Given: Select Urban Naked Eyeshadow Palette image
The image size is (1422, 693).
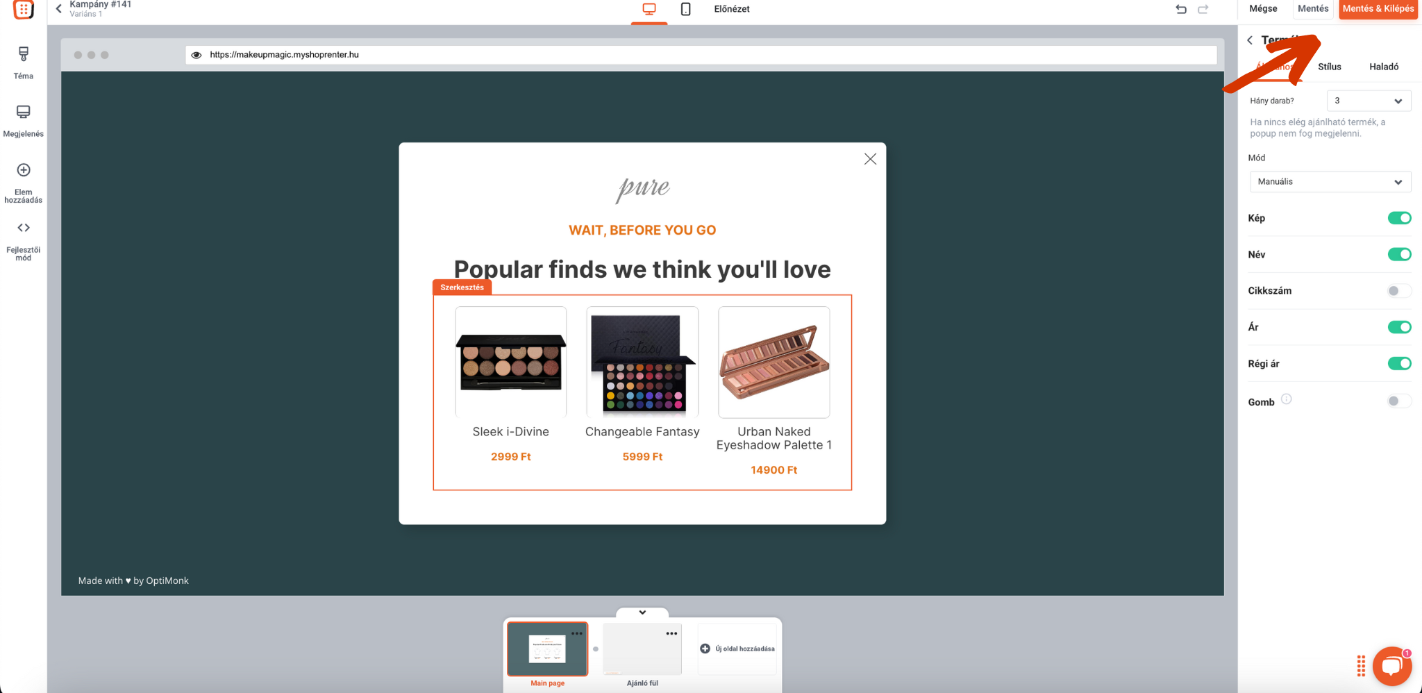Looking at the screenshot, I should [774, 362].
